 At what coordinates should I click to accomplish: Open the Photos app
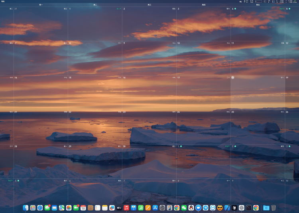click(69, 208)
